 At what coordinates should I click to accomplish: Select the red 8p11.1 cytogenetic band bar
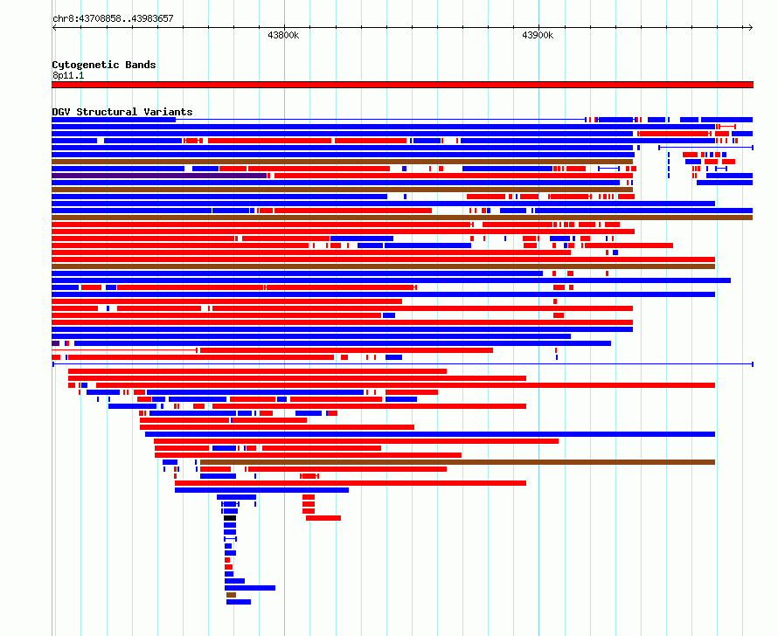click(402, 85)
